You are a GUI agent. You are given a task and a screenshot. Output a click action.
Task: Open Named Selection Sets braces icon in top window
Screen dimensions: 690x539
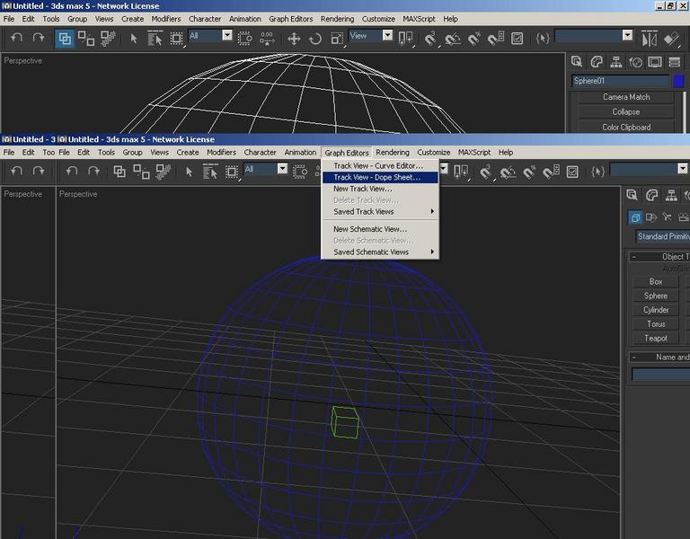coord(542,39)
